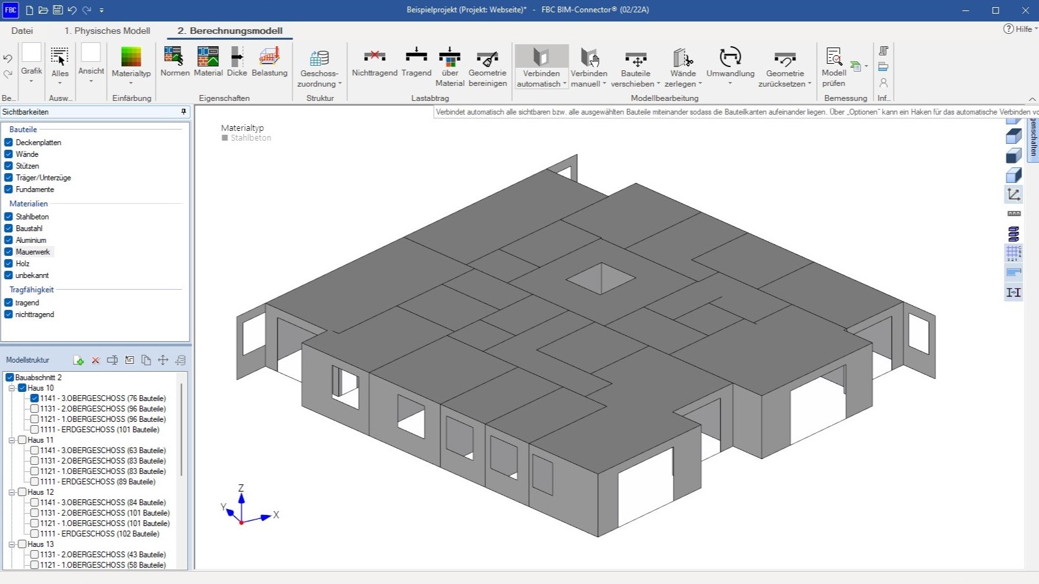The image size is (1039, 584).
Task: Select 1131 - 2.OBERGESCHOSS (96 Bauteile) row
Action: coord(103,409)
